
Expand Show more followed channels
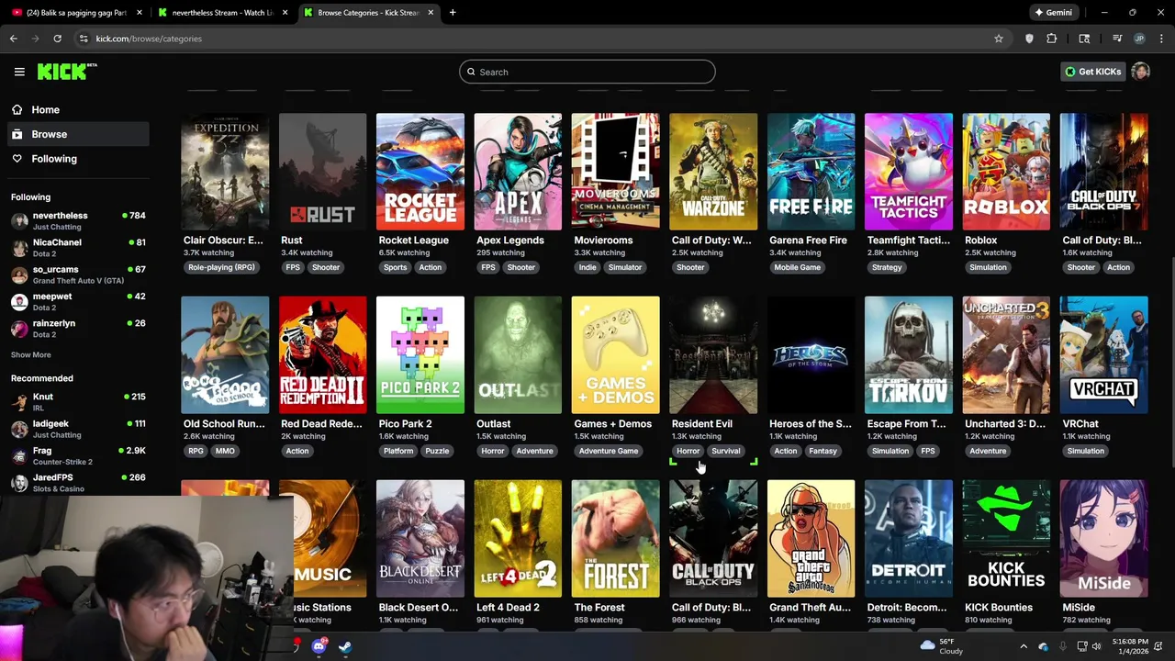[30, 354]
